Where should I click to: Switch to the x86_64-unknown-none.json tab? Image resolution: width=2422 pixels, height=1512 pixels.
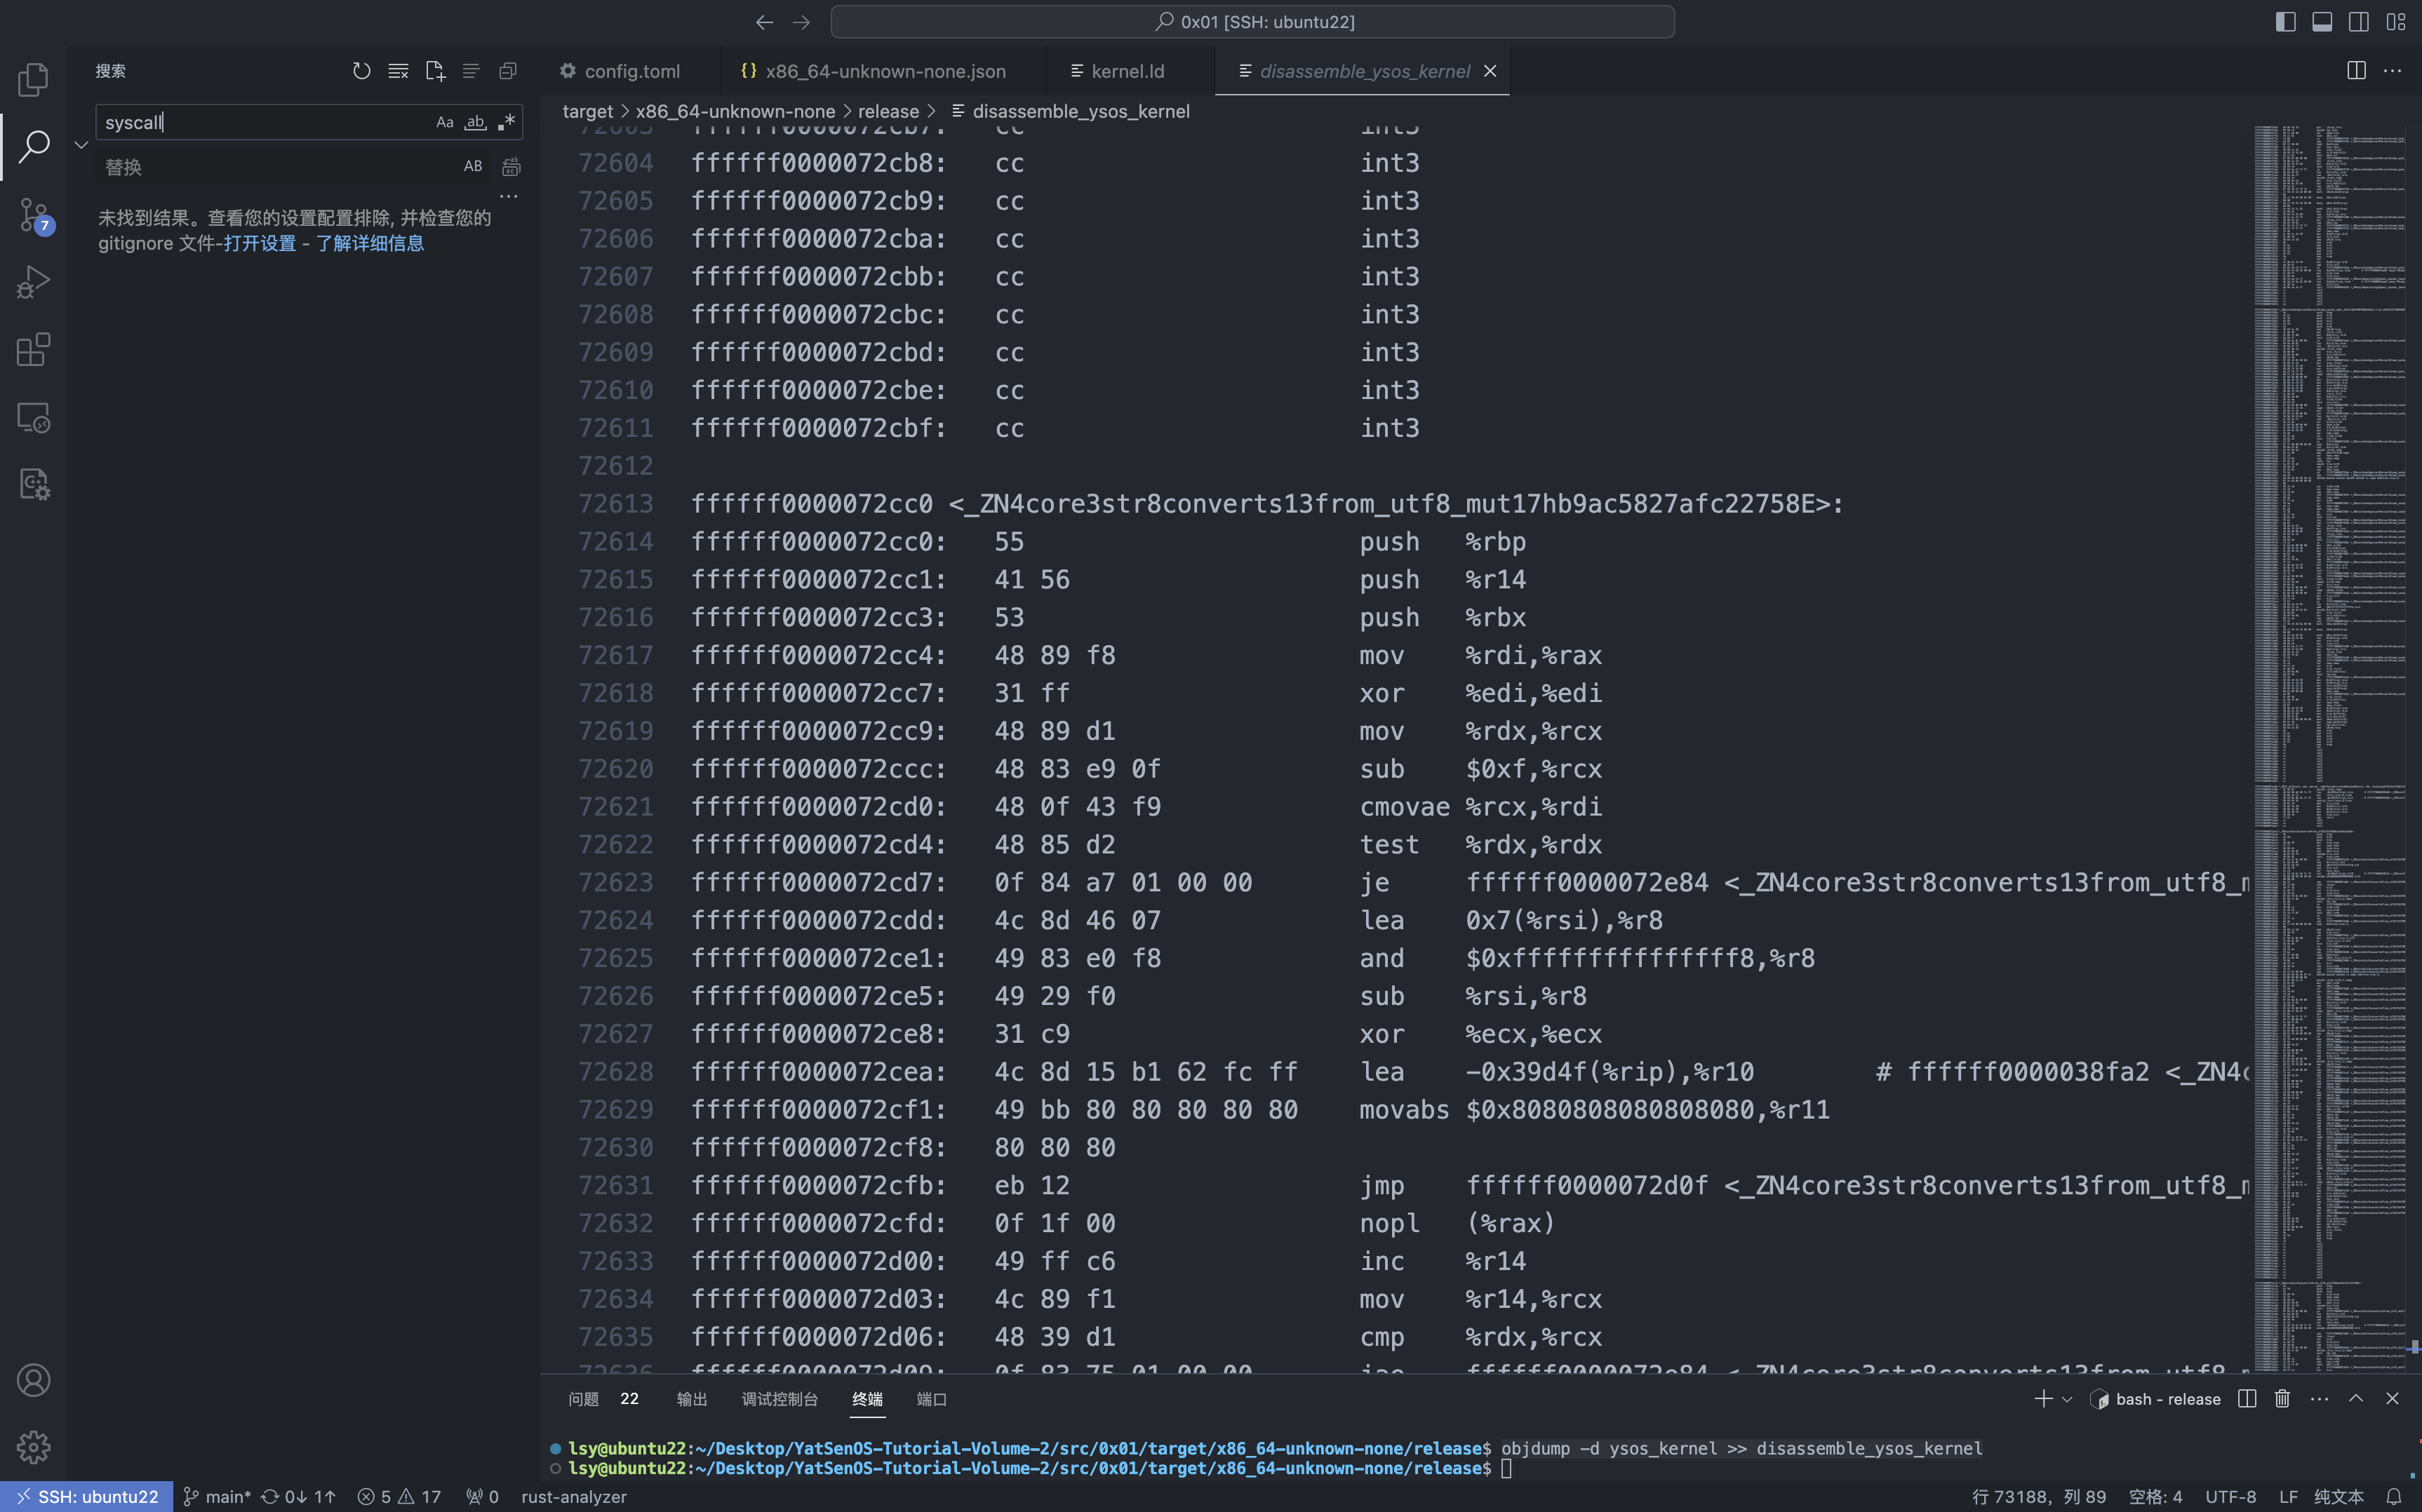click(883, 71)
